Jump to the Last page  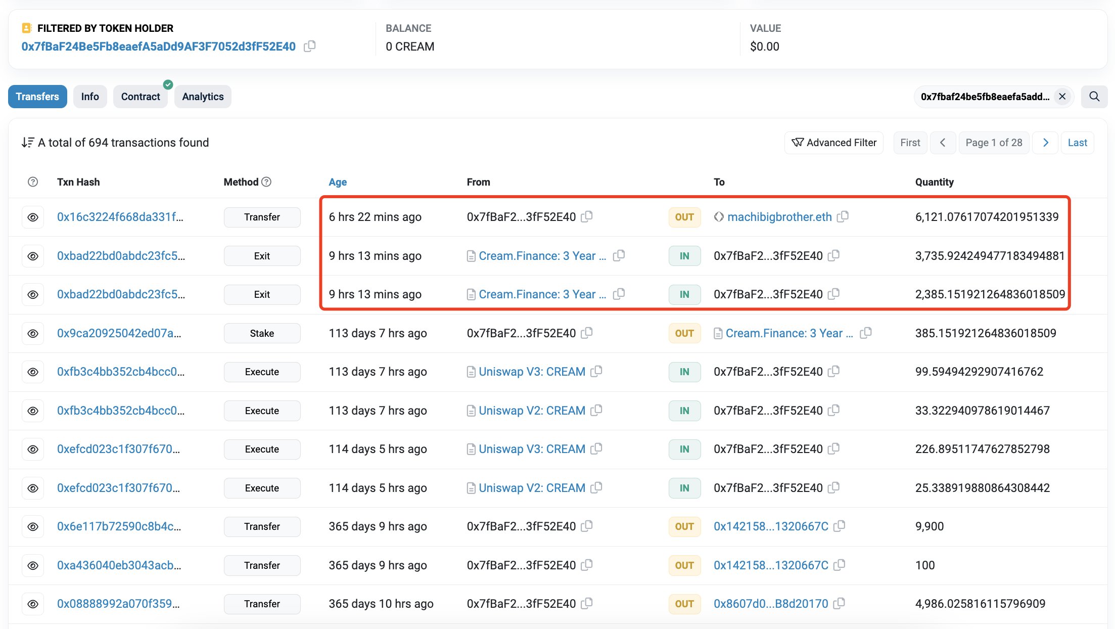pos(1077,143)
